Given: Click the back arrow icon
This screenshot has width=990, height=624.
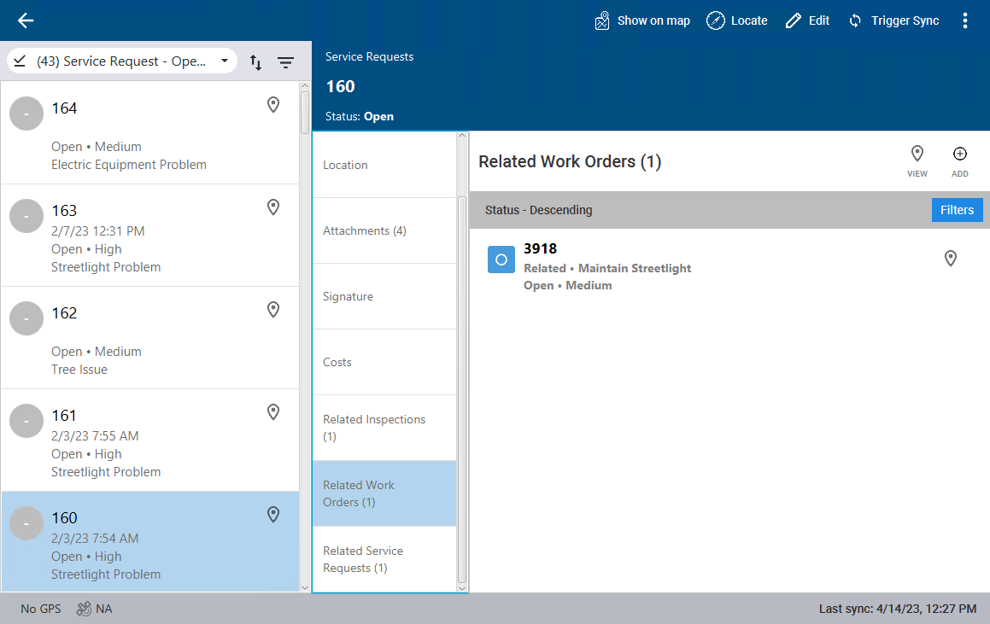Looking at the screenshot, I should point(26,20).
